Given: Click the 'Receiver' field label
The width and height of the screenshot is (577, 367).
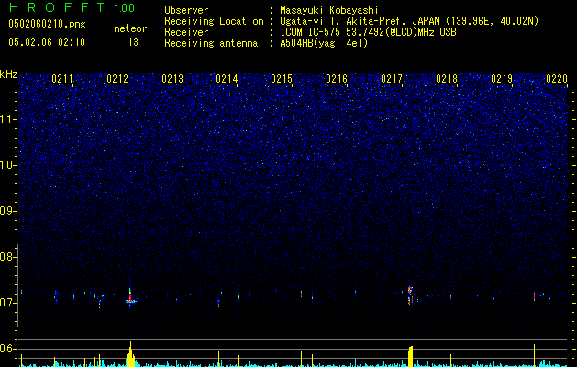Looking at the screenshot, I should (x=186, y=32).
